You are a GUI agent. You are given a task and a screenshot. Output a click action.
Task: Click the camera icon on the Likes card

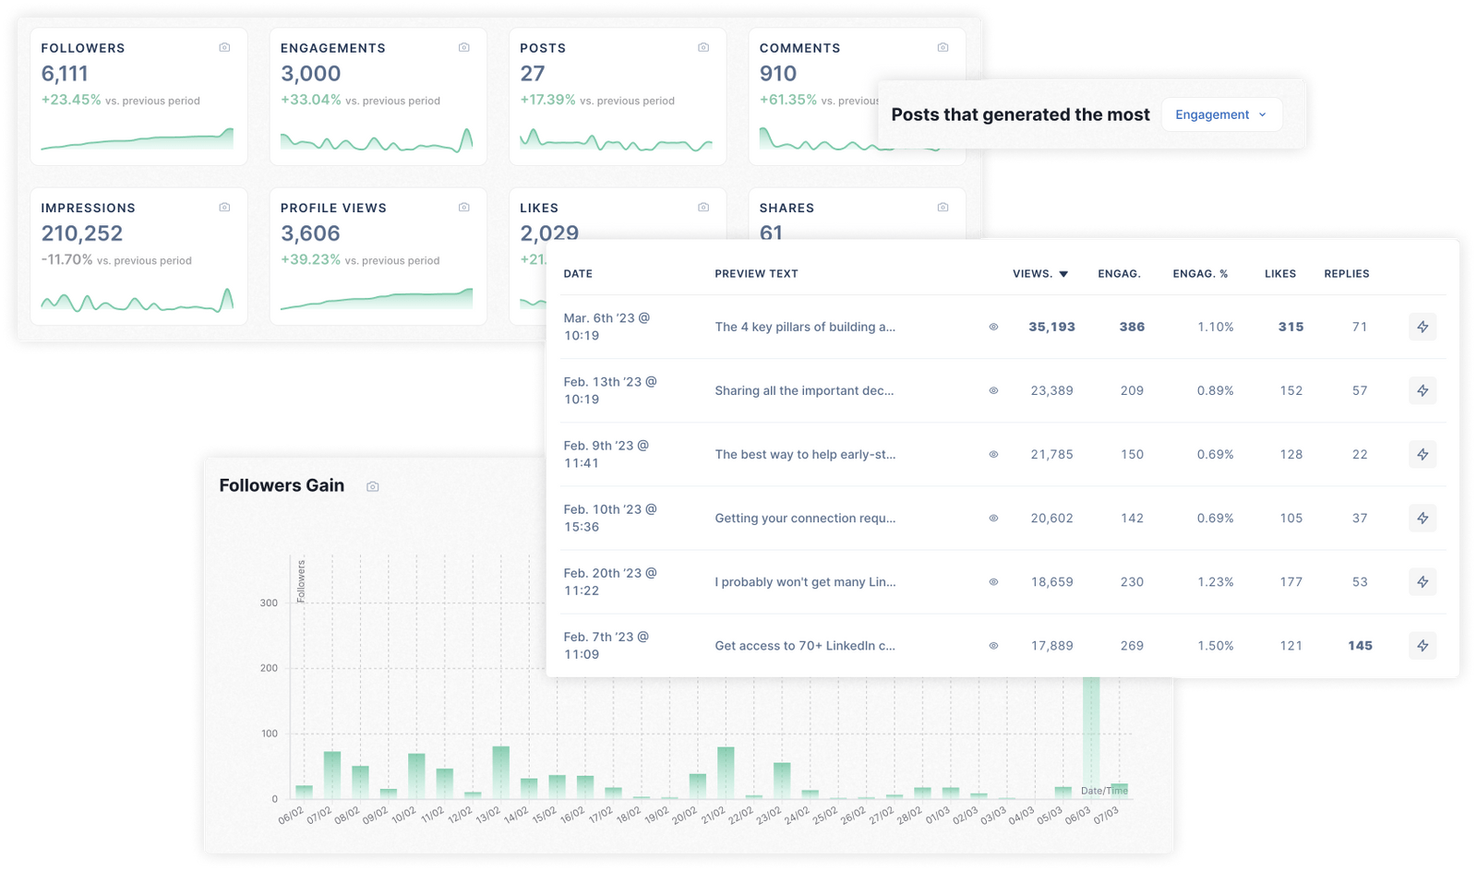(702, 207)
